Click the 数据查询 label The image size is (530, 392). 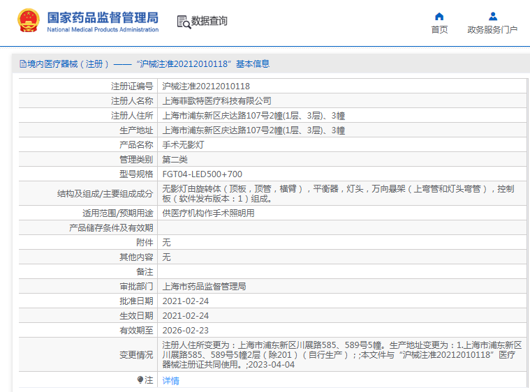coord(209,21)
